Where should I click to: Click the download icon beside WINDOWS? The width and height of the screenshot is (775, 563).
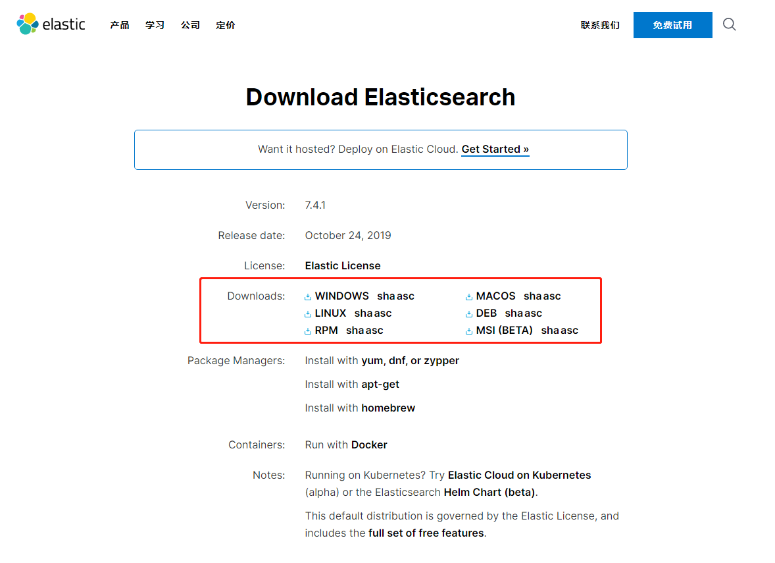[308, 297]
